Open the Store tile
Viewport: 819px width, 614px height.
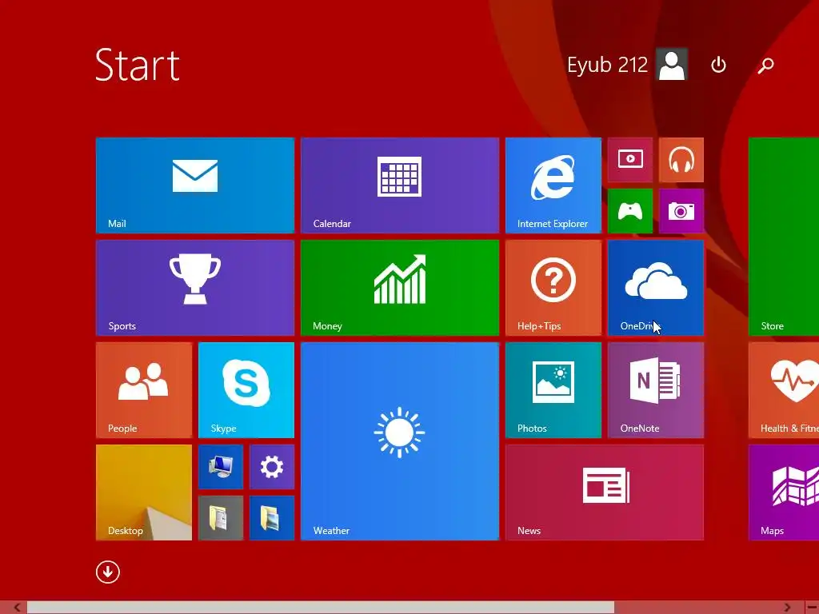click(784, 237)
